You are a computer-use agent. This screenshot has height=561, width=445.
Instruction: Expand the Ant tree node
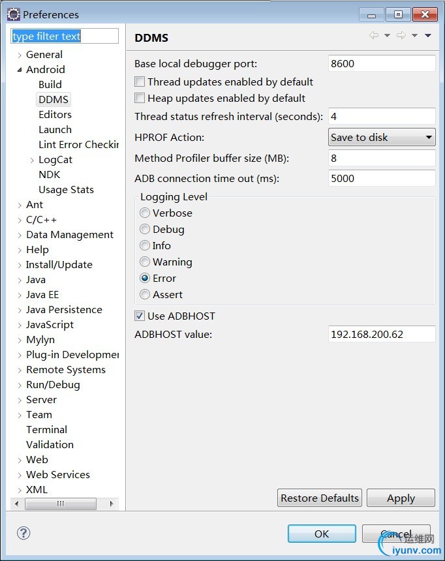(x=20, y=205)
